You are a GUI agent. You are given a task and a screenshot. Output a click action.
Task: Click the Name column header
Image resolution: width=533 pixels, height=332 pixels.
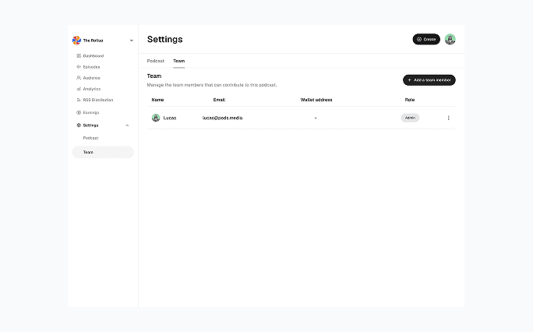point(157,100)
